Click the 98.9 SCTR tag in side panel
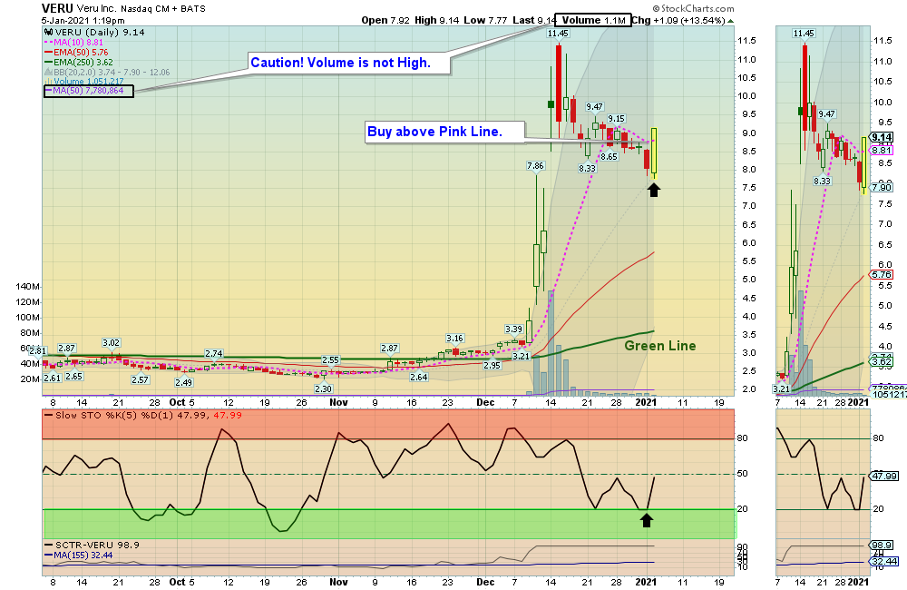 [882, 546]
